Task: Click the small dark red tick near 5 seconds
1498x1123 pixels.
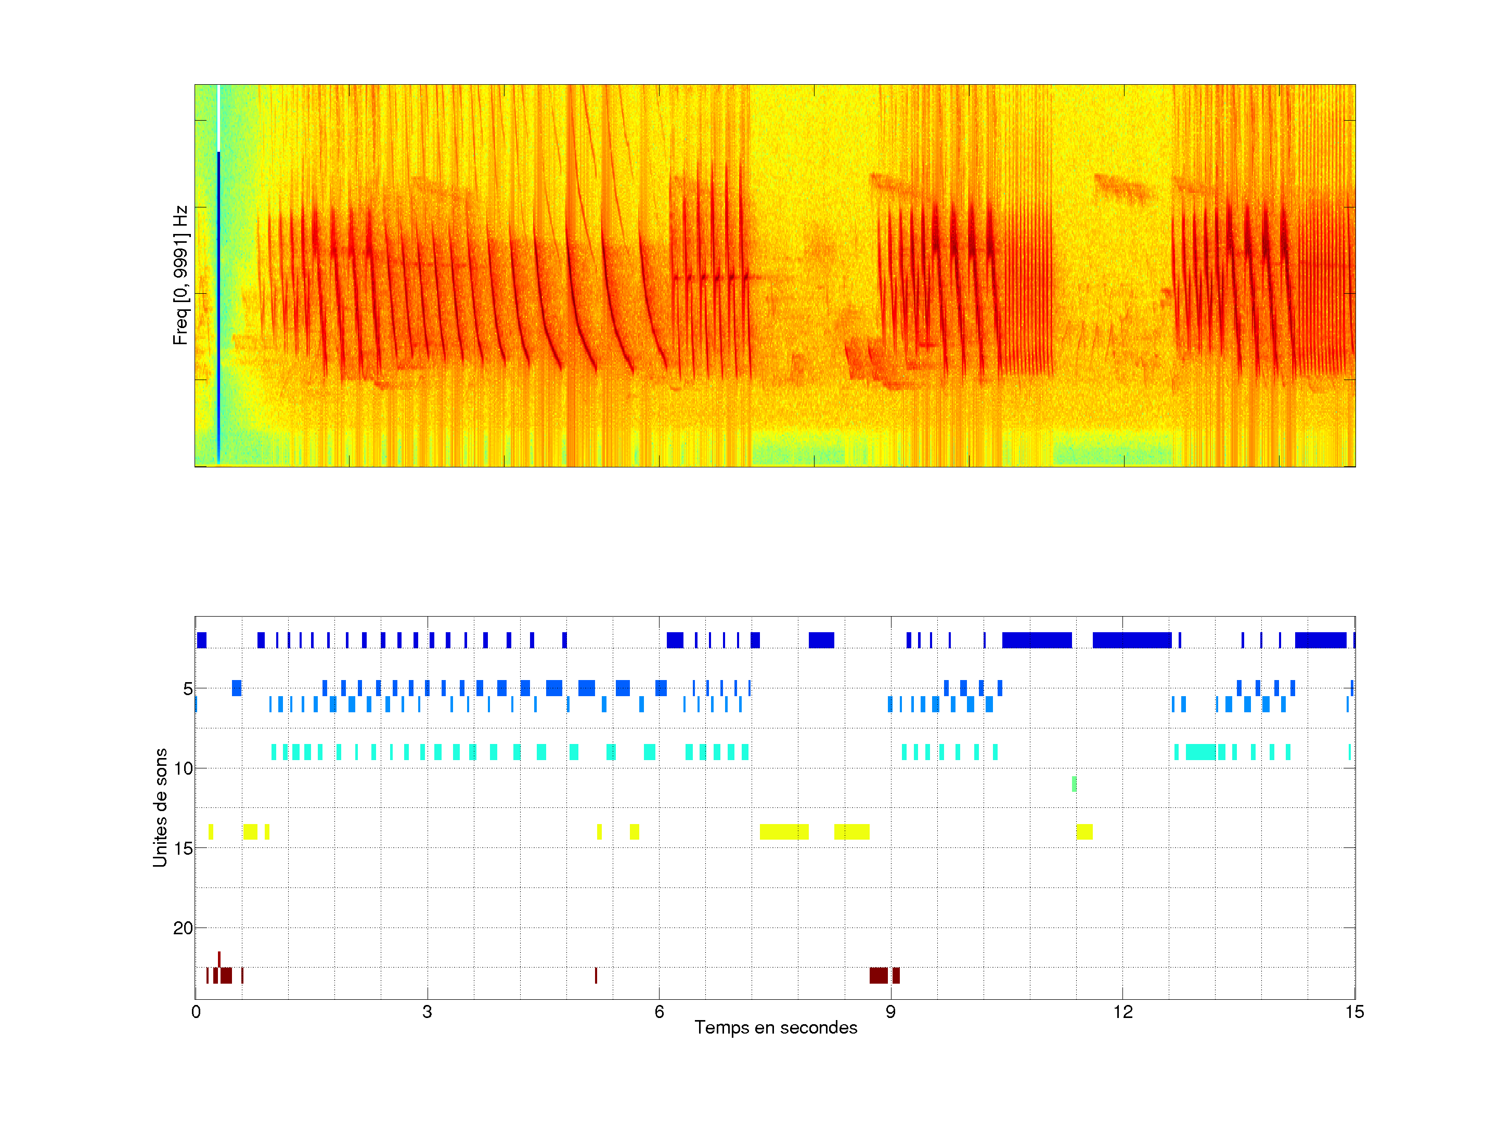Action: click(596, 975)
